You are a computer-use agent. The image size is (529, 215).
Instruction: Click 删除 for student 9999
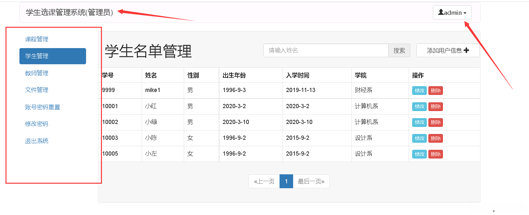pyautogui.click(x=435, y=91)
